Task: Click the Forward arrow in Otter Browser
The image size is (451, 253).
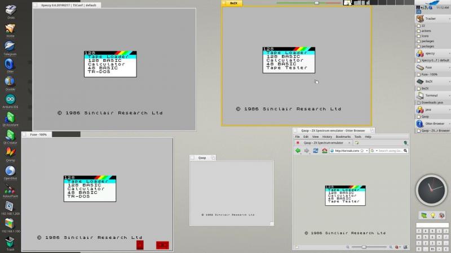Action: (306, 151)
